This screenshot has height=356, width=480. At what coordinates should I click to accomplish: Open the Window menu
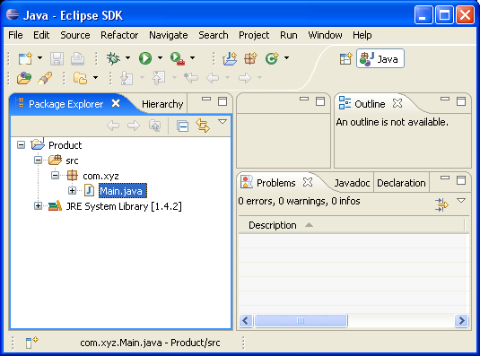[325, 35]
